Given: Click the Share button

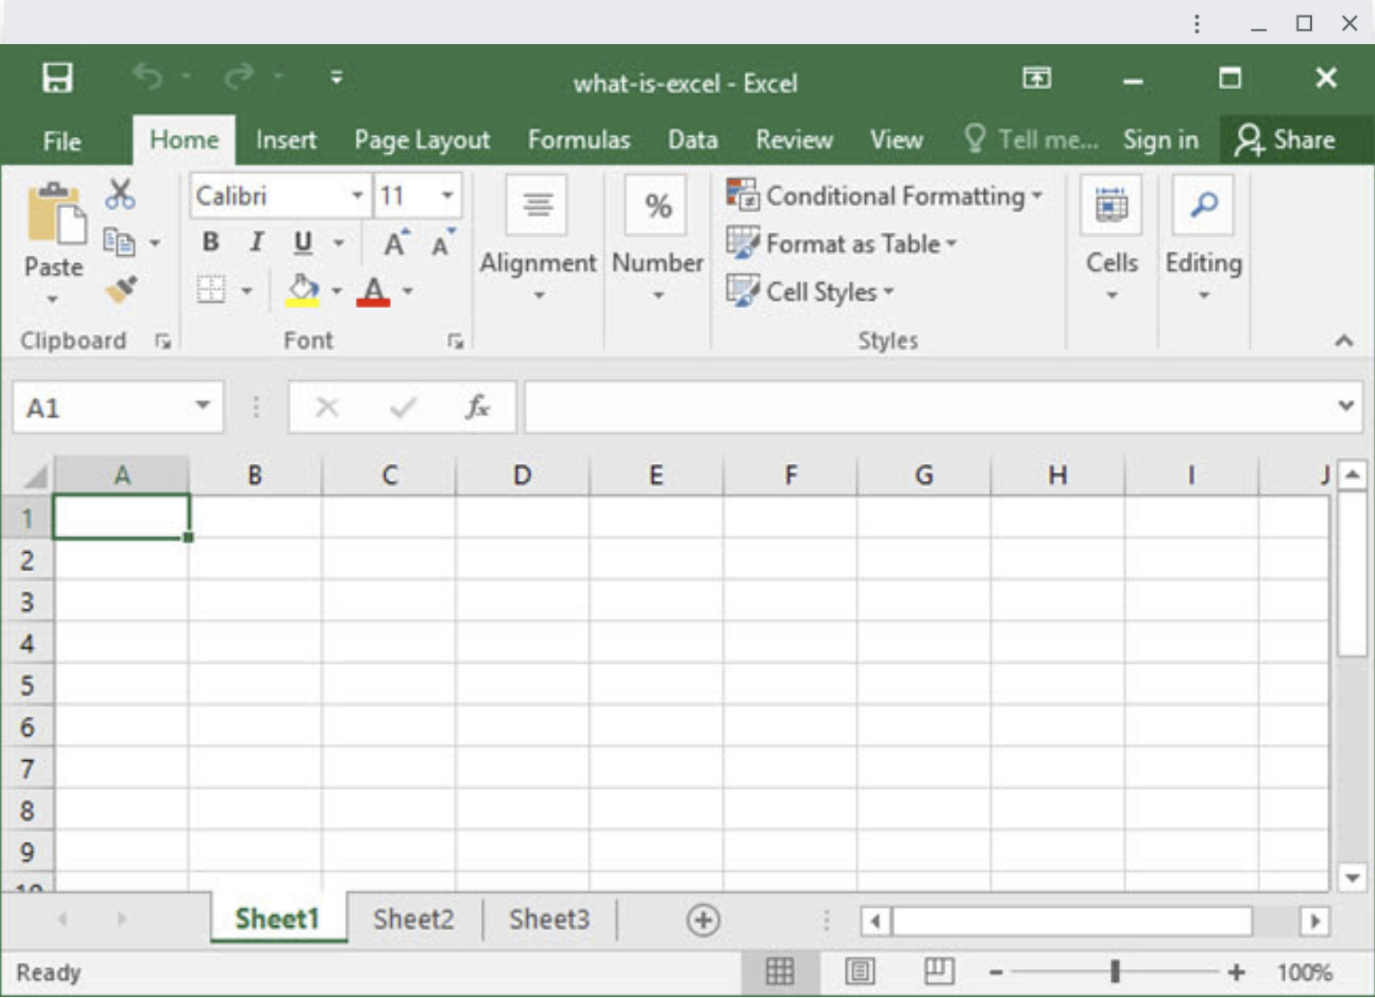Looking at the screenshot, I should tap(1287, 140).
